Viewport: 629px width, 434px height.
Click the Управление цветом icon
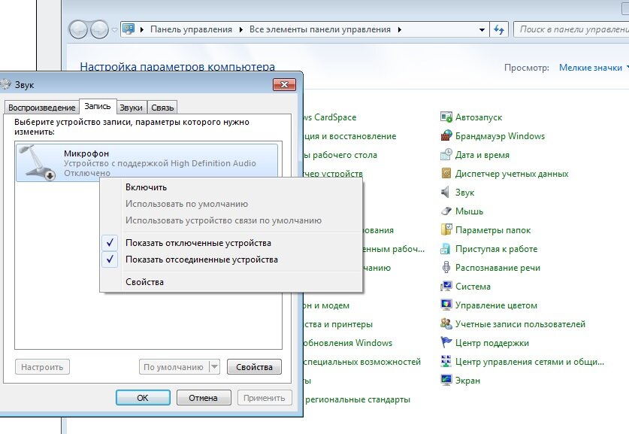click(x=446, y=305)
